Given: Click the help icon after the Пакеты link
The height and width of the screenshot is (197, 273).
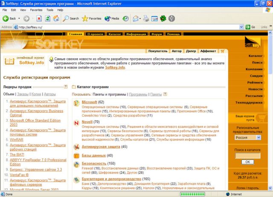Looking at the screenshot, I should (x=165, y=94).
